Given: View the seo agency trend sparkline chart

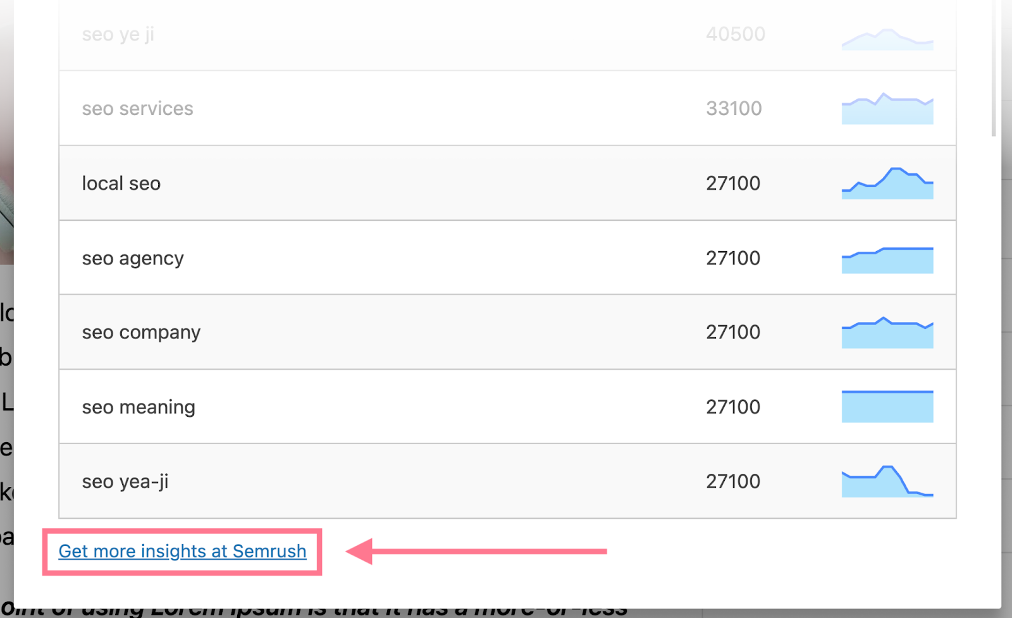Looking at the screenshot, I should click(x=887, y=260).
